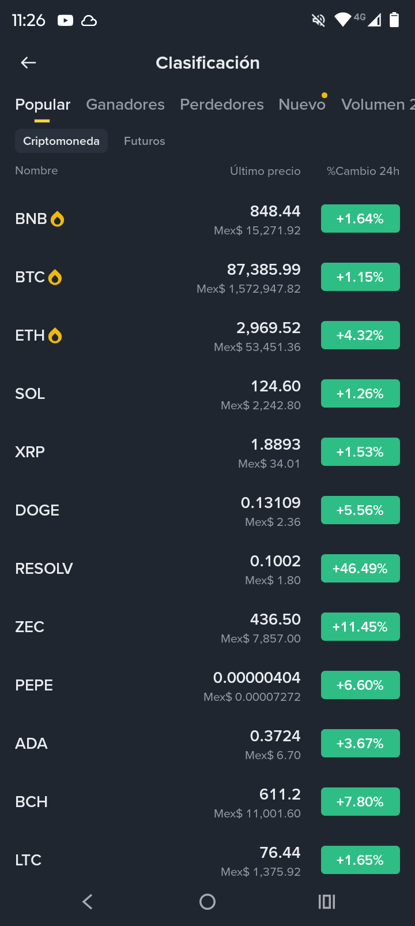The height and width of the screenshot is (926, 415).
Task: Open the Nuevo tab
Action: [x=302, y=104]
